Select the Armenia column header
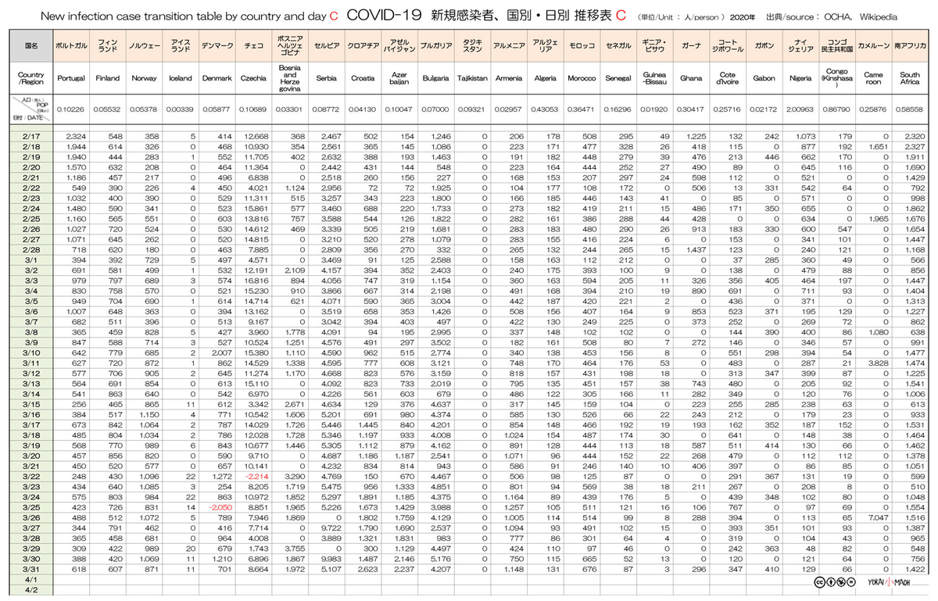This screenshot has height=601, width=938. tap(508, 78)
